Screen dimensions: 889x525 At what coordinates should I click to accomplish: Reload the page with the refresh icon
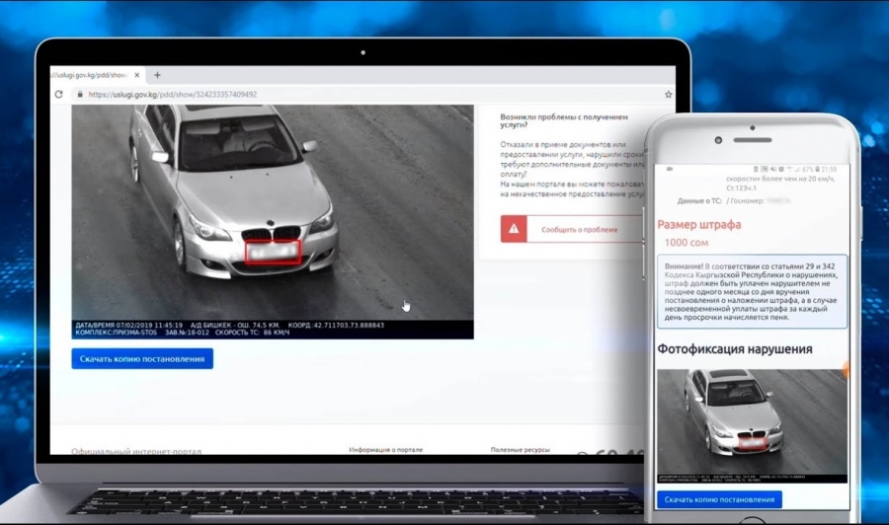[59, 95]
